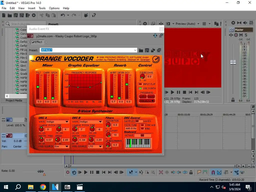Undo the last action
Viewport: 256px width, 192px height.
(x=63, y=15)
